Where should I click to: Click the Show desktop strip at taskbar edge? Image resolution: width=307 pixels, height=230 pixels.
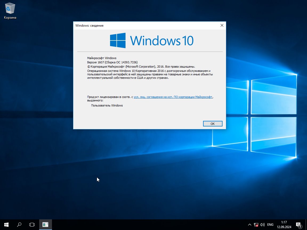306,224
